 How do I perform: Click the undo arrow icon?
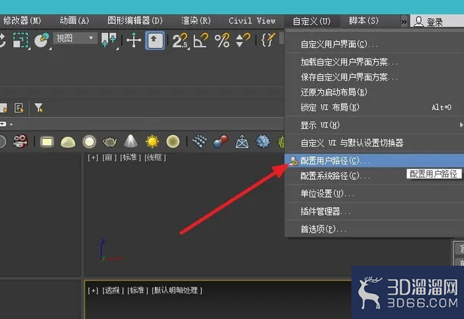[2, 41]
